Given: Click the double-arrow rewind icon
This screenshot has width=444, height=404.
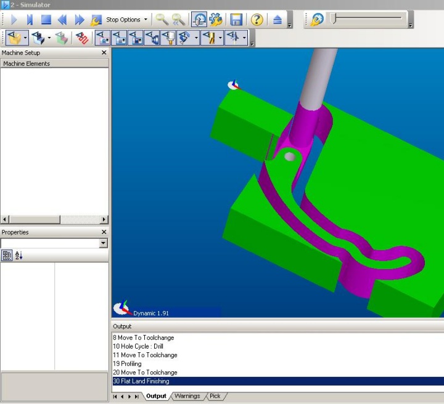Looking at the screenshot, I should coord(62,20).
